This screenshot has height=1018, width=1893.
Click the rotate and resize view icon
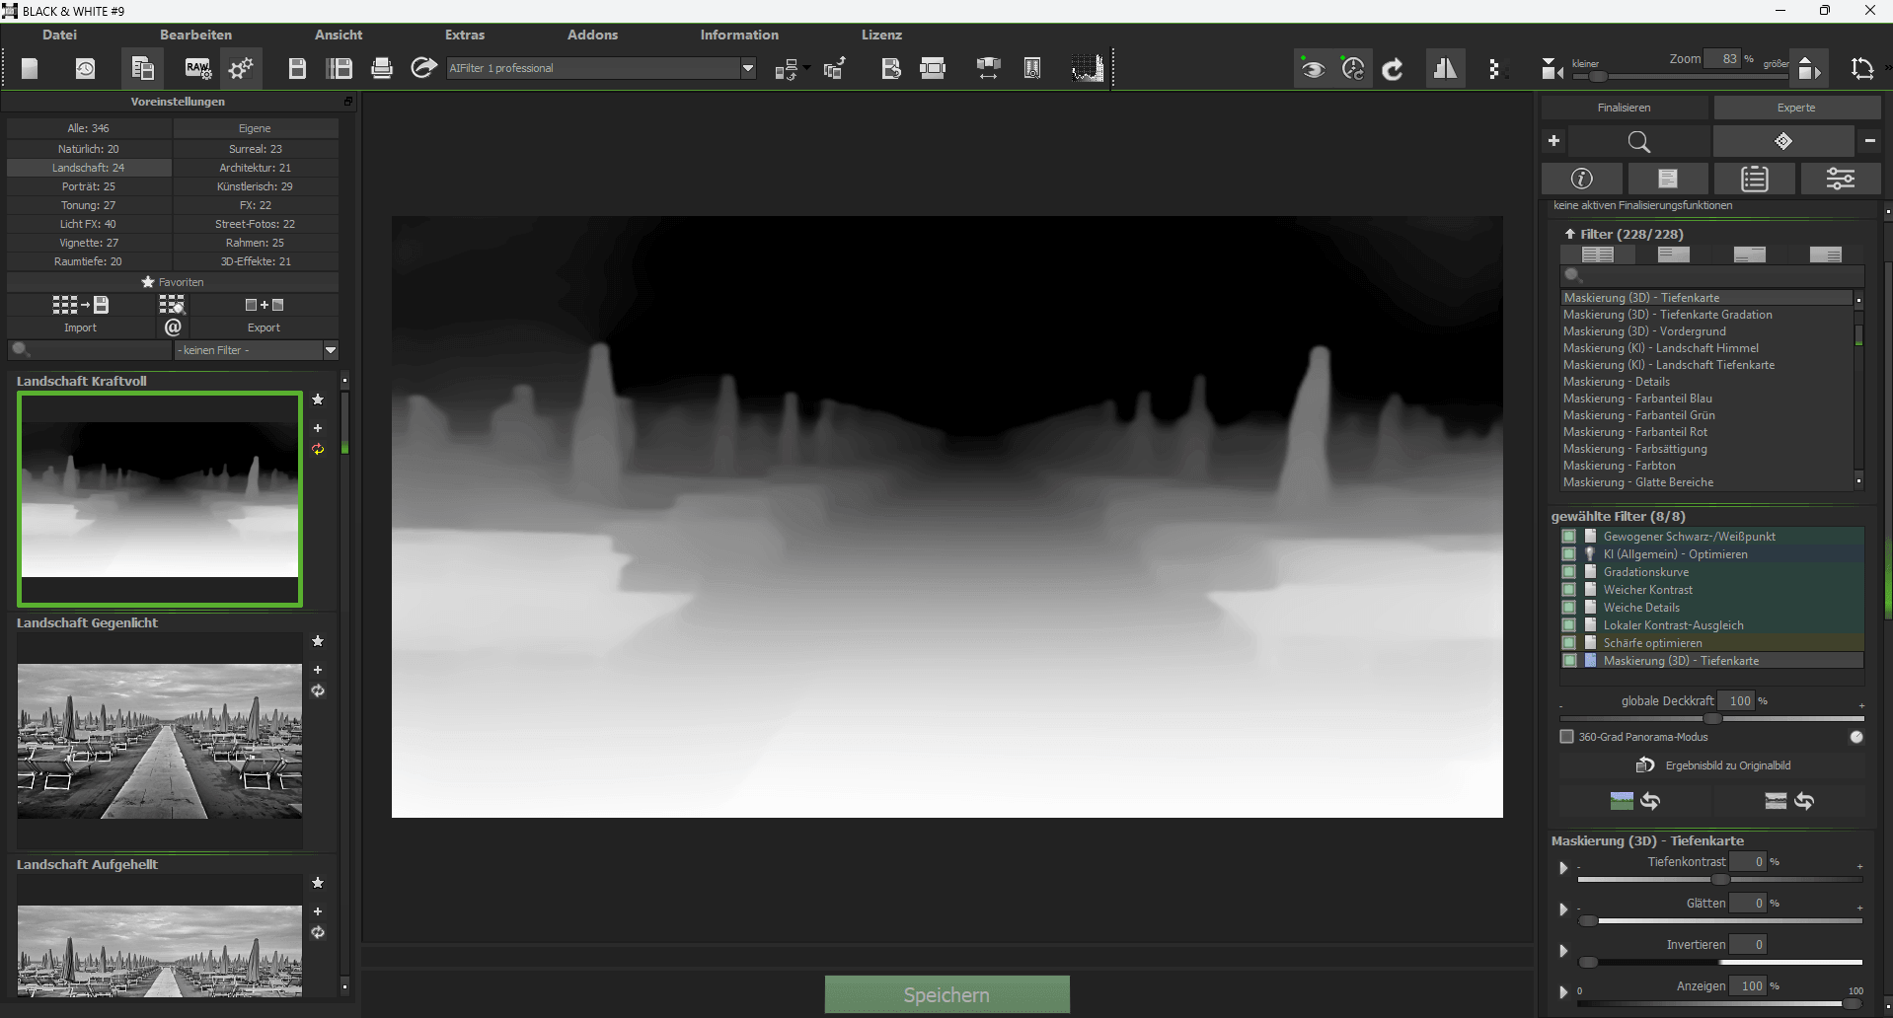[x=1862, y=69]
